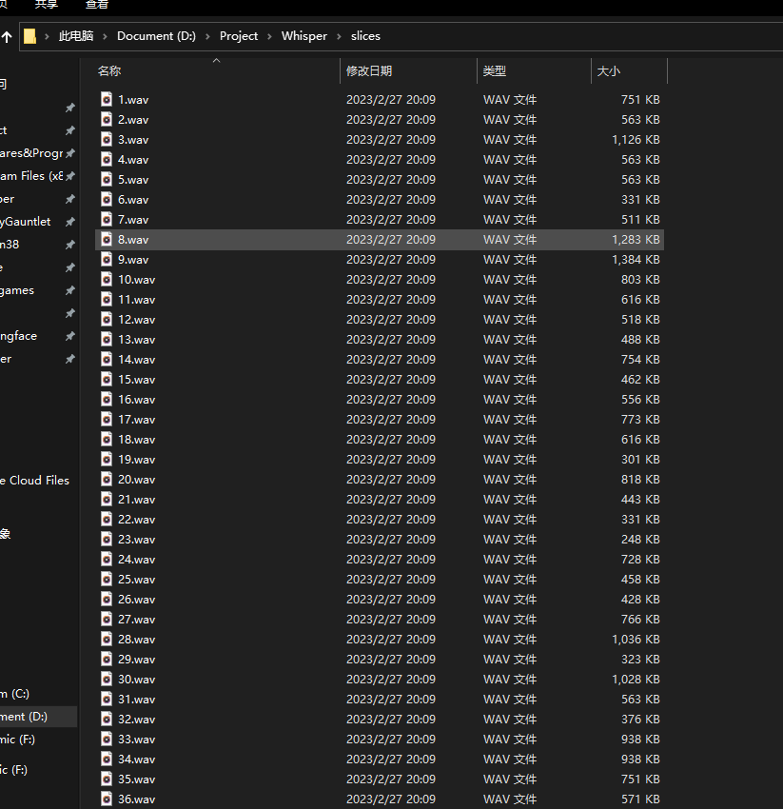Select the 35.wav file name

click(136, 779)
